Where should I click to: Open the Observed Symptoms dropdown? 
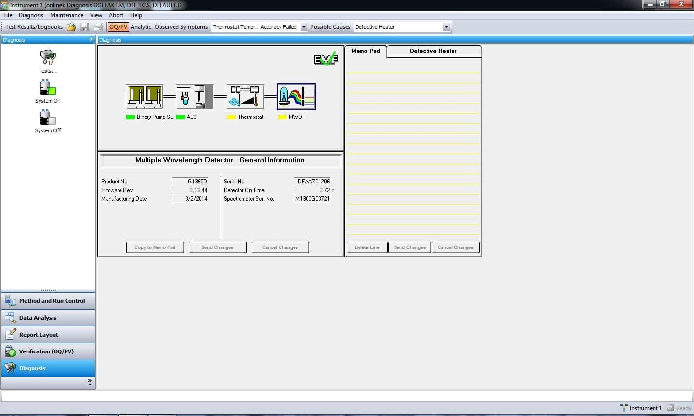304,27
